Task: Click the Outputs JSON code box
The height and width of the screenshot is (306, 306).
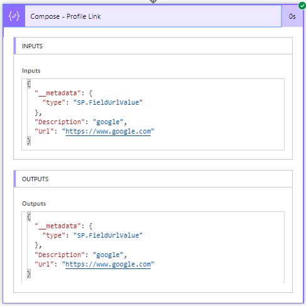Action: (x=153, y=247)
